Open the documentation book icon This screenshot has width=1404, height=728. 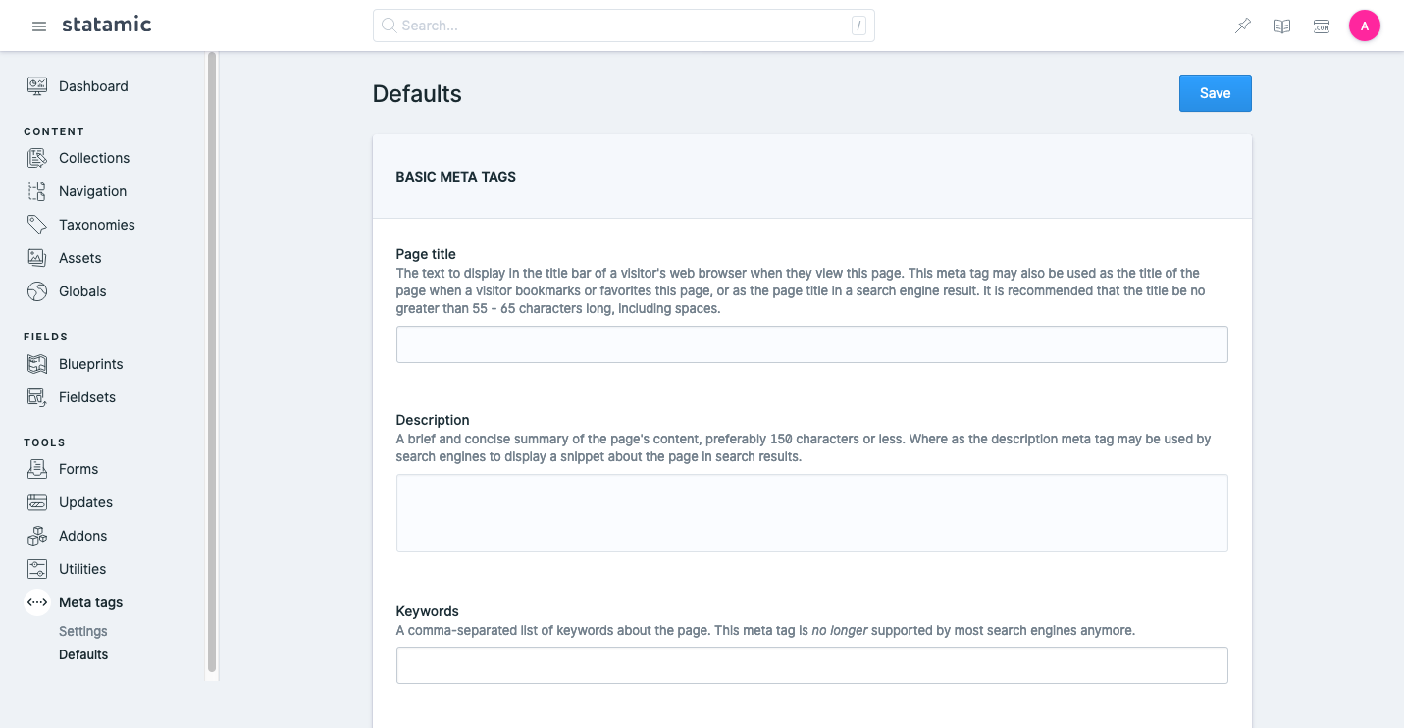(x=1282, y=26)
